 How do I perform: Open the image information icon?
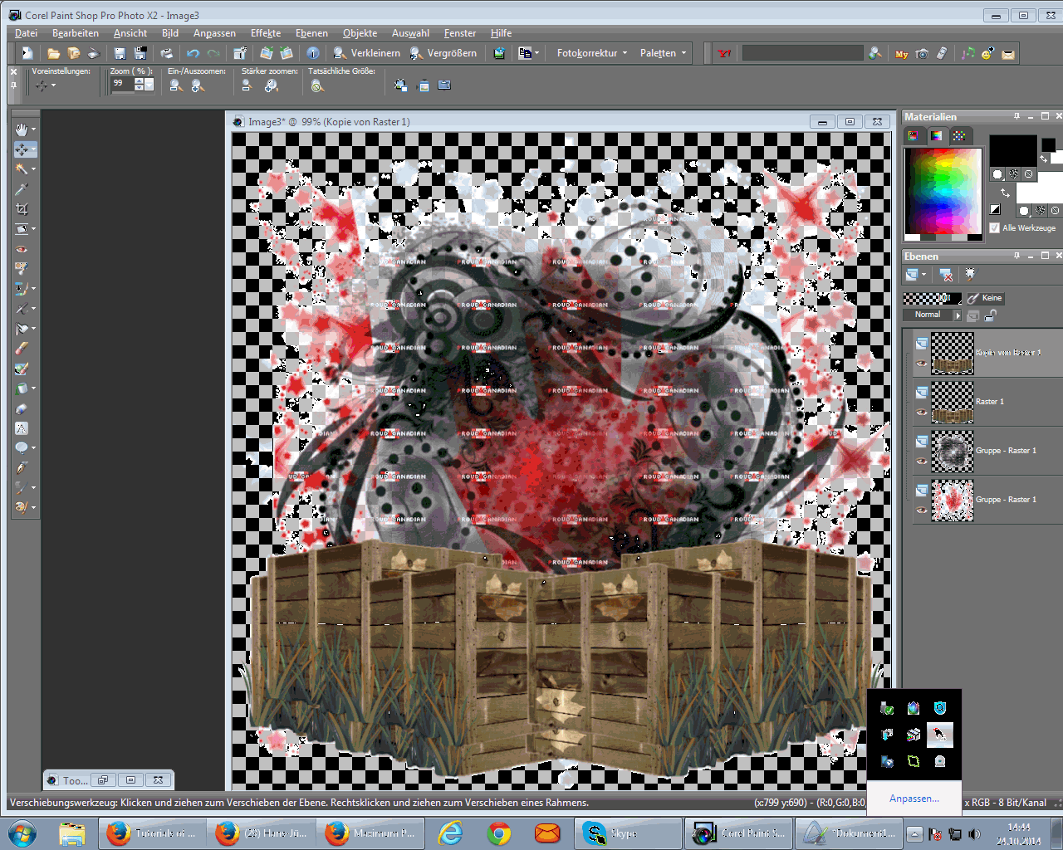[x=313, y=53]
